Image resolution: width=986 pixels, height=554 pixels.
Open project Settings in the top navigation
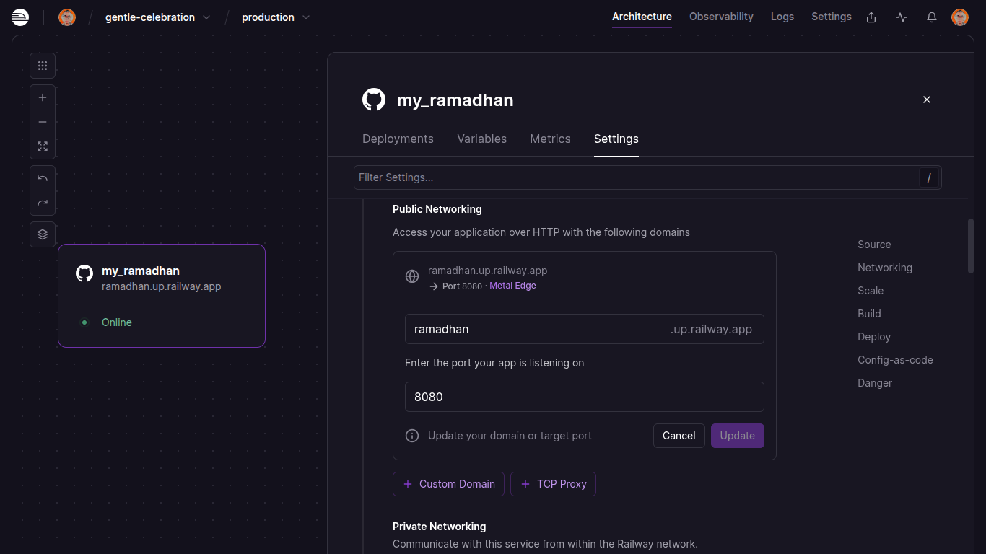pos(832,17)
